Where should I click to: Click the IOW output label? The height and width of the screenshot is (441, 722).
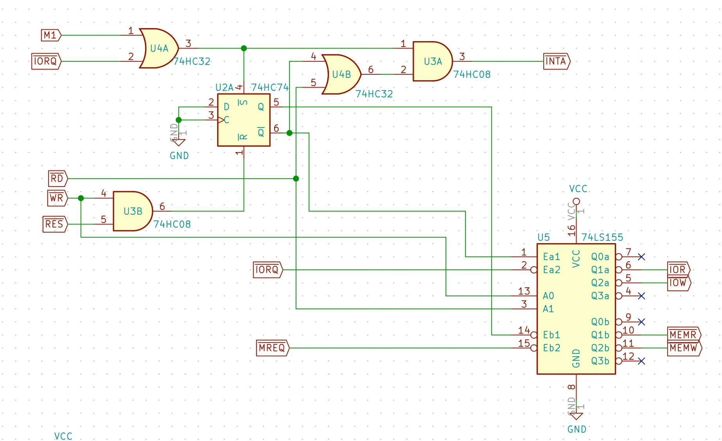[679, 283]
